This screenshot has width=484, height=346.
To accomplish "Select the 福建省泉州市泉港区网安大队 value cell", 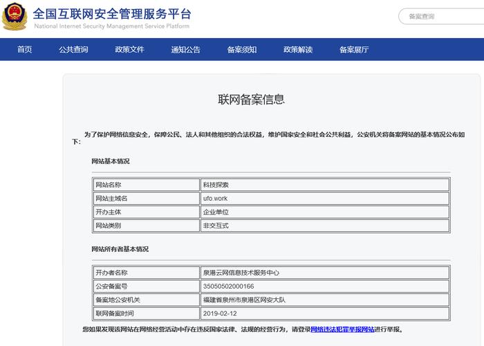I will click(325, 300).
